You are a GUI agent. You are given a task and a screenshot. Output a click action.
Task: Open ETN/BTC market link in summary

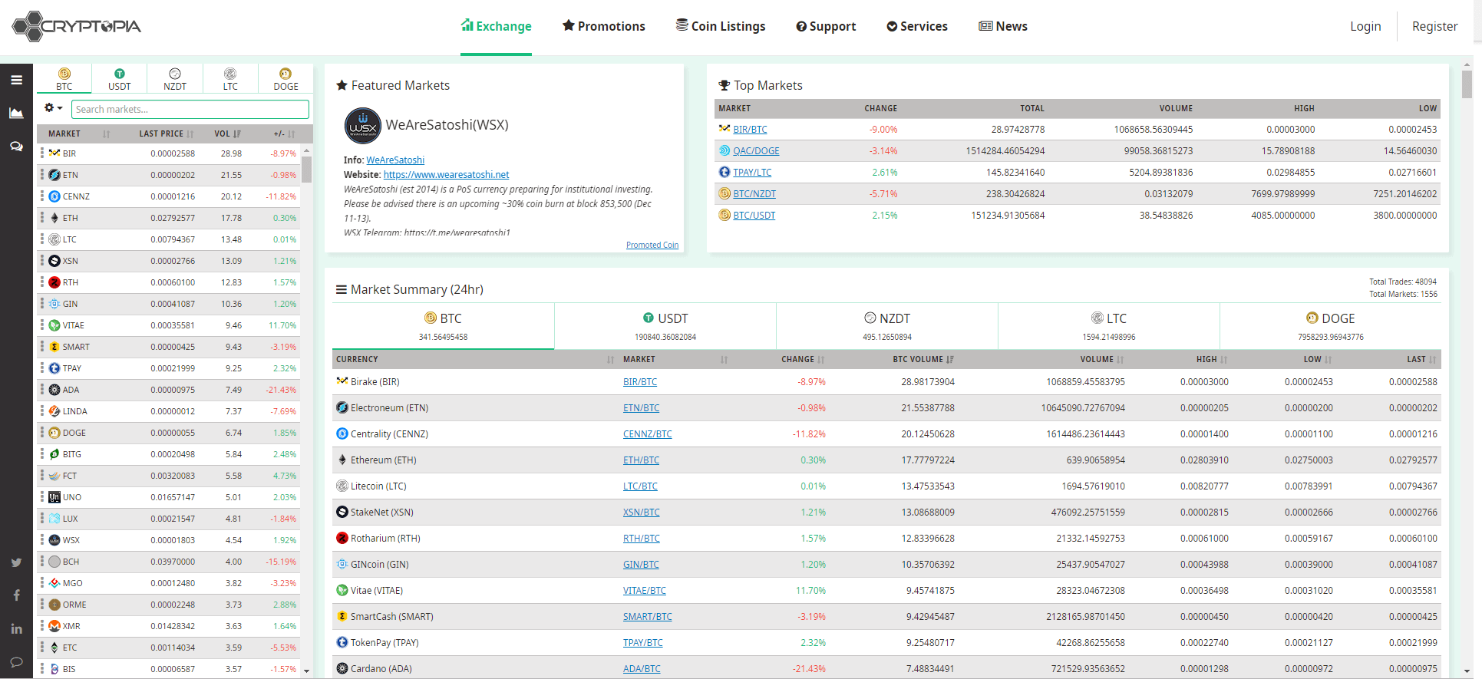(641, 408)
